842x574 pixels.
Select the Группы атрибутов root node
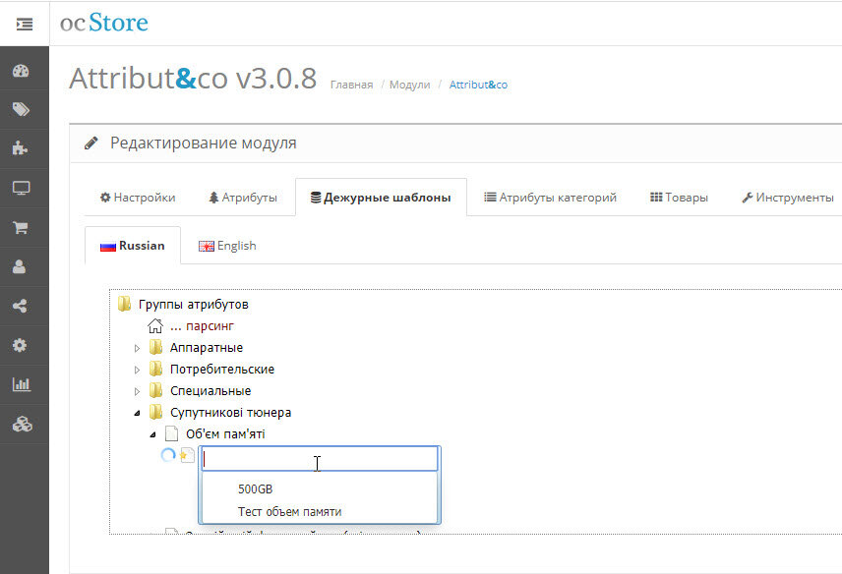(x=194, y=305)
